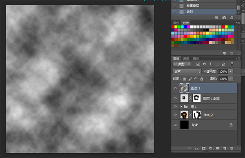Select 背景 layer name

pyautogui.click(x=195, y=125)
